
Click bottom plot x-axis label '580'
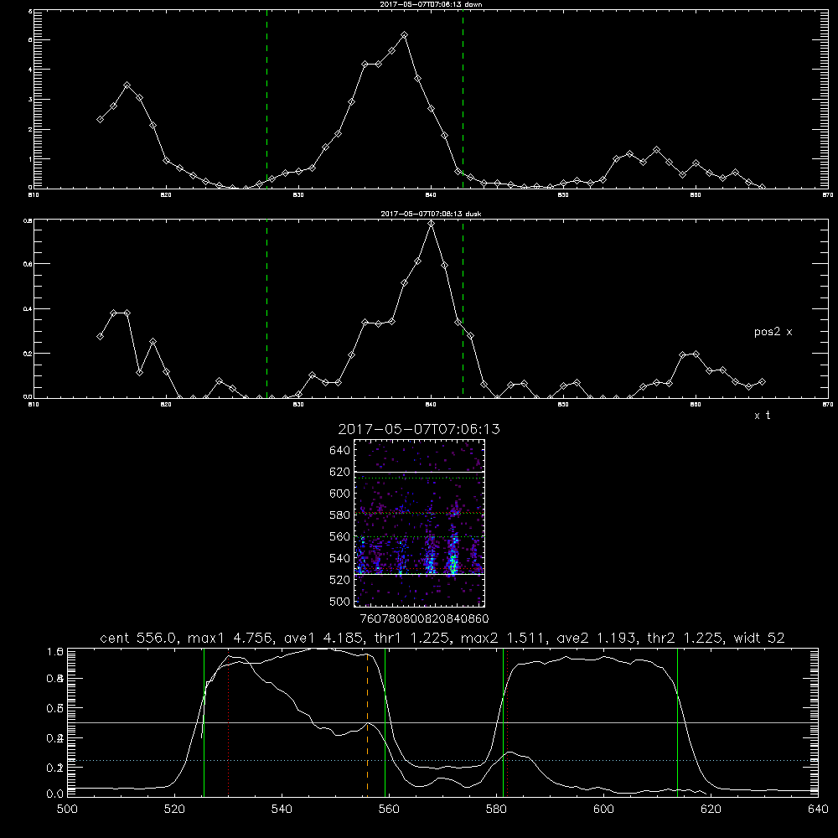coord(496,810)
